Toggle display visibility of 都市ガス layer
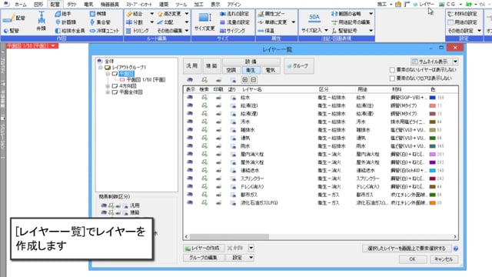 click(190, 195)
